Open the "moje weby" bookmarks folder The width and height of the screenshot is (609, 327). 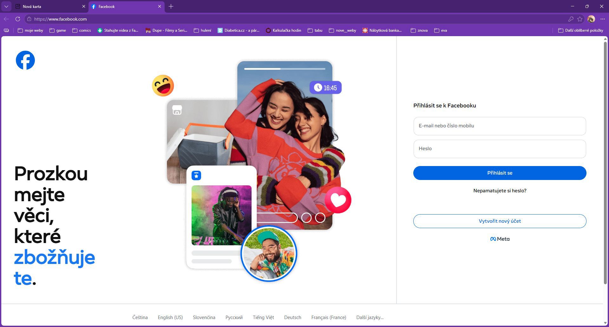pyautogui.click(x=30, y=30)
